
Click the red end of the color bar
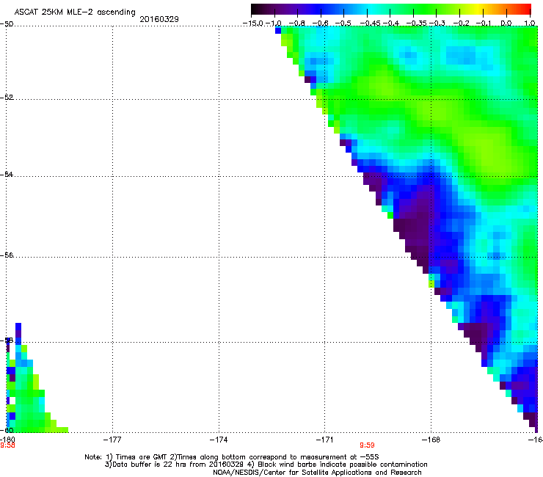[526, 10]
